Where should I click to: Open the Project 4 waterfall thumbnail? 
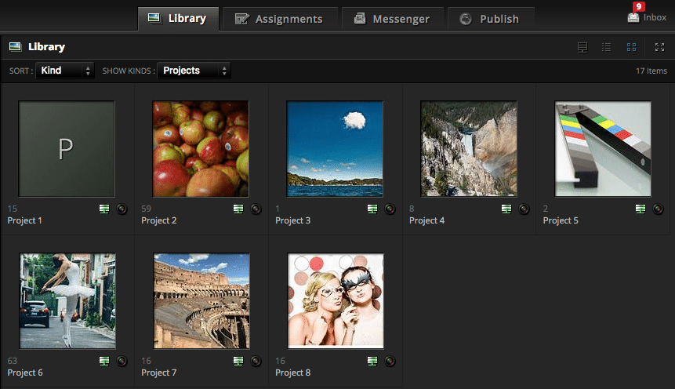[468, 148]
